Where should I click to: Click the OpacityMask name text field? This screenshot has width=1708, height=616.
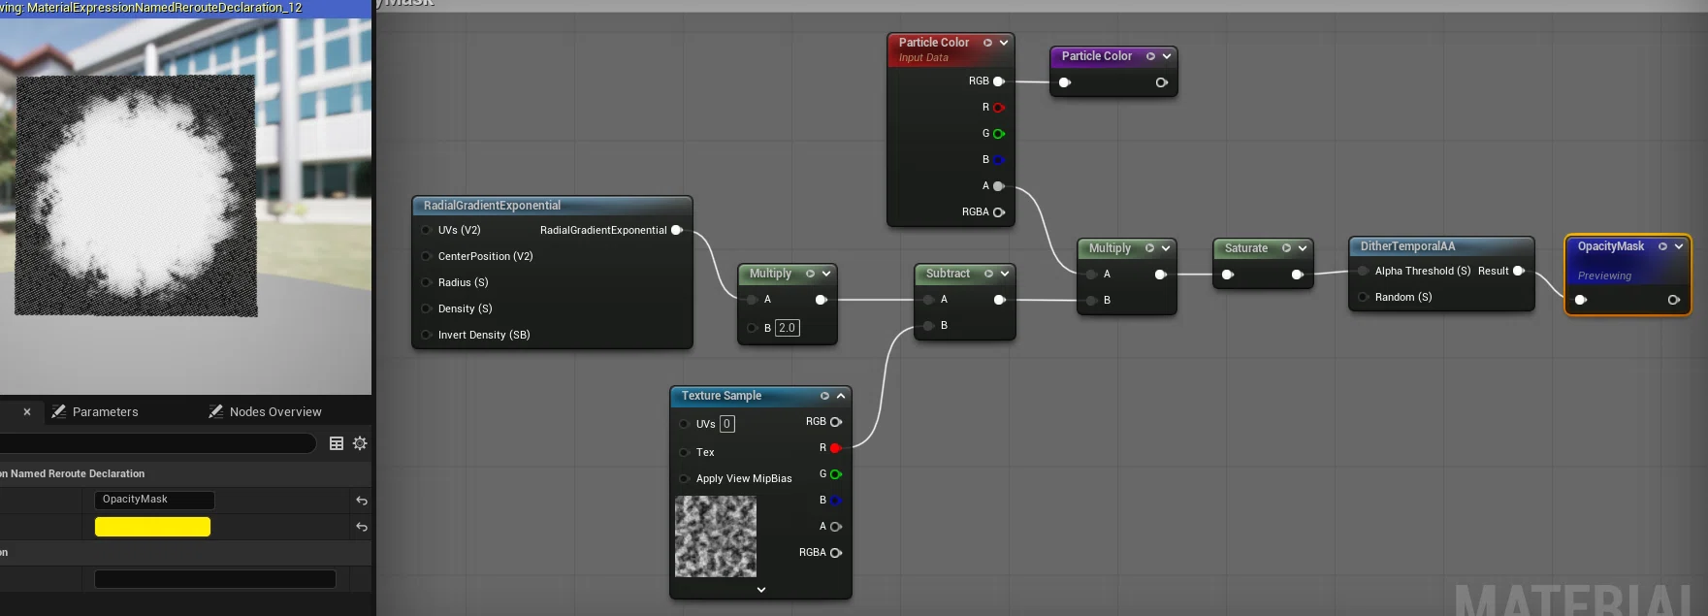click(x=154, y=500)
